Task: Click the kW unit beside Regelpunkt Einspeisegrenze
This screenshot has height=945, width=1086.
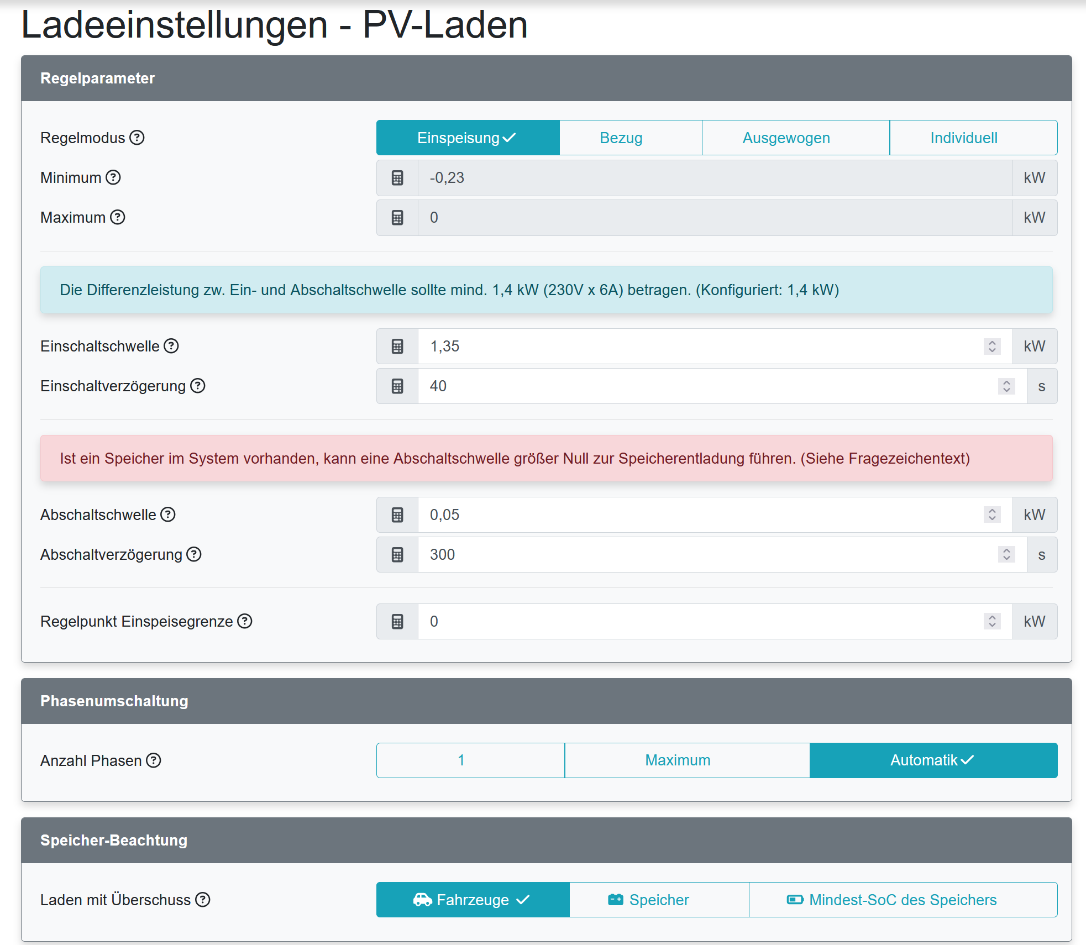Action: (x=1035, y=622)
